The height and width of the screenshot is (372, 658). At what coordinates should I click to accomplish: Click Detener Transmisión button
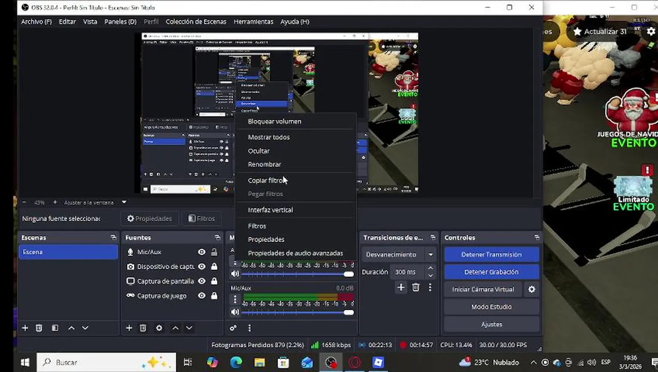coord(491,254)
